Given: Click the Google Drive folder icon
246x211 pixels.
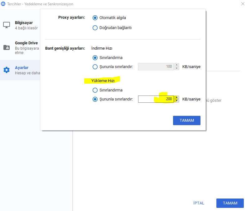Looking at the screenshot, I should [7, 47].
